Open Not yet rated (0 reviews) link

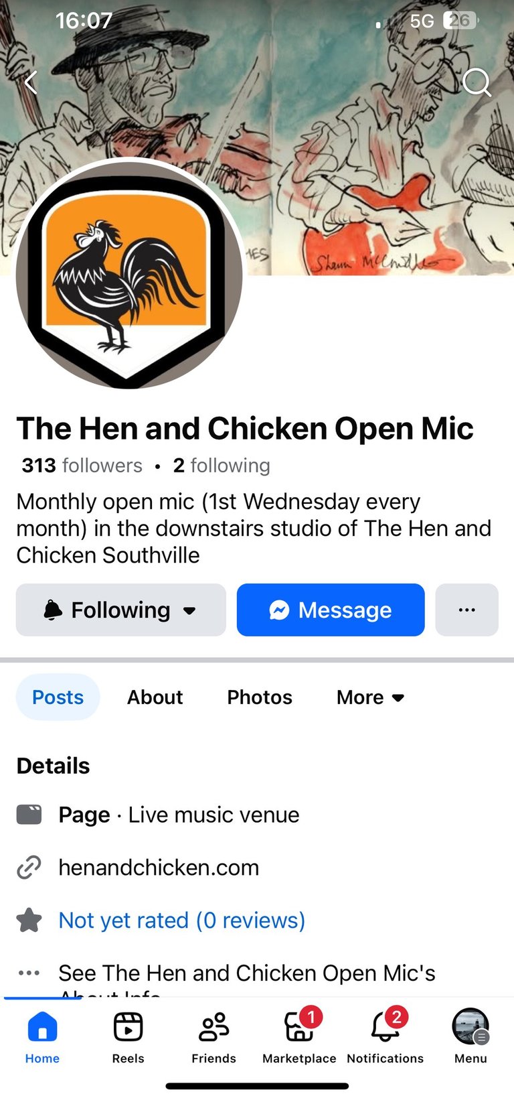tap(182, 920)
